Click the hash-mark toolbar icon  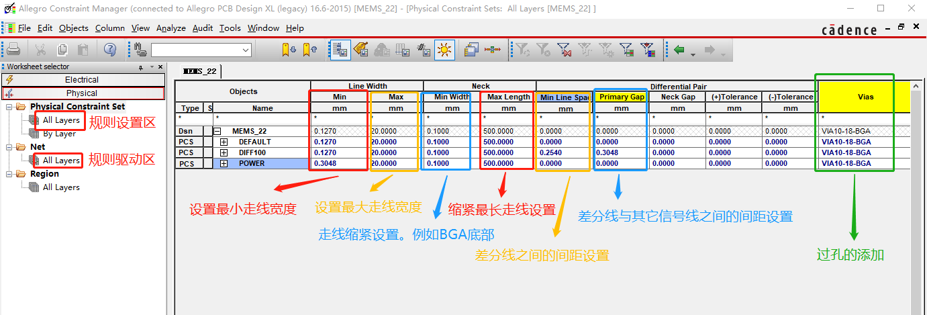click(424, 49)
